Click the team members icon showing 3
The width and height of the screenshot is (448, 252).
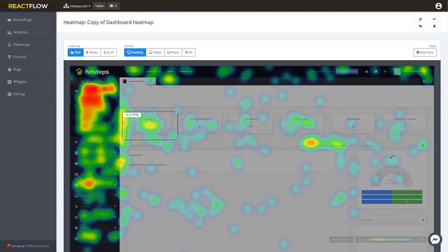pyautogui.click(x=113, y=6)
